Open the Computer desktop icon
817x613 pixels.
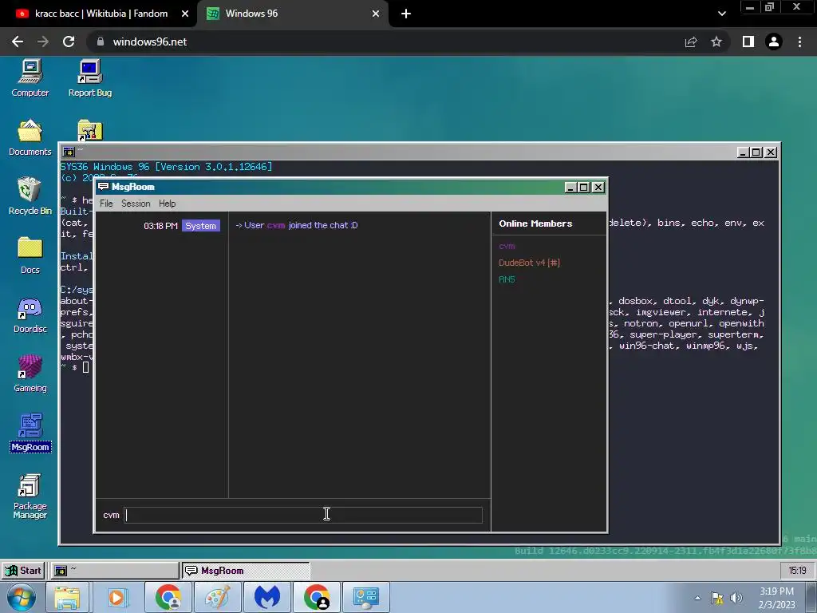(30, 78)
